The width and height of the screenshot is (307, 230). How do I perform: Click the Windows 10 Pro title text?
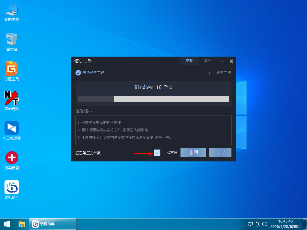tap(153, 87)
